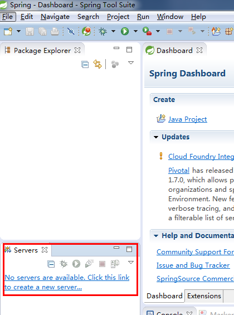Minimize the Package Explorer panel

click(x=116, y=48)
